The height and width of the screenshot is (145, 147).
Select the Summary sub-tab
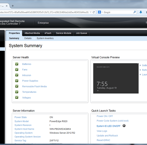point(14,38)
